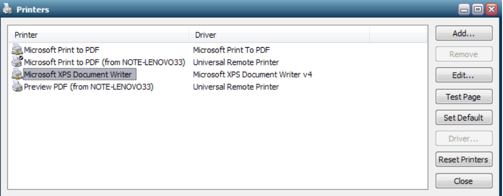Click the Printers window title bar icon
The height and width of the screenshot is (196, 503).
(x=8, y=9)
